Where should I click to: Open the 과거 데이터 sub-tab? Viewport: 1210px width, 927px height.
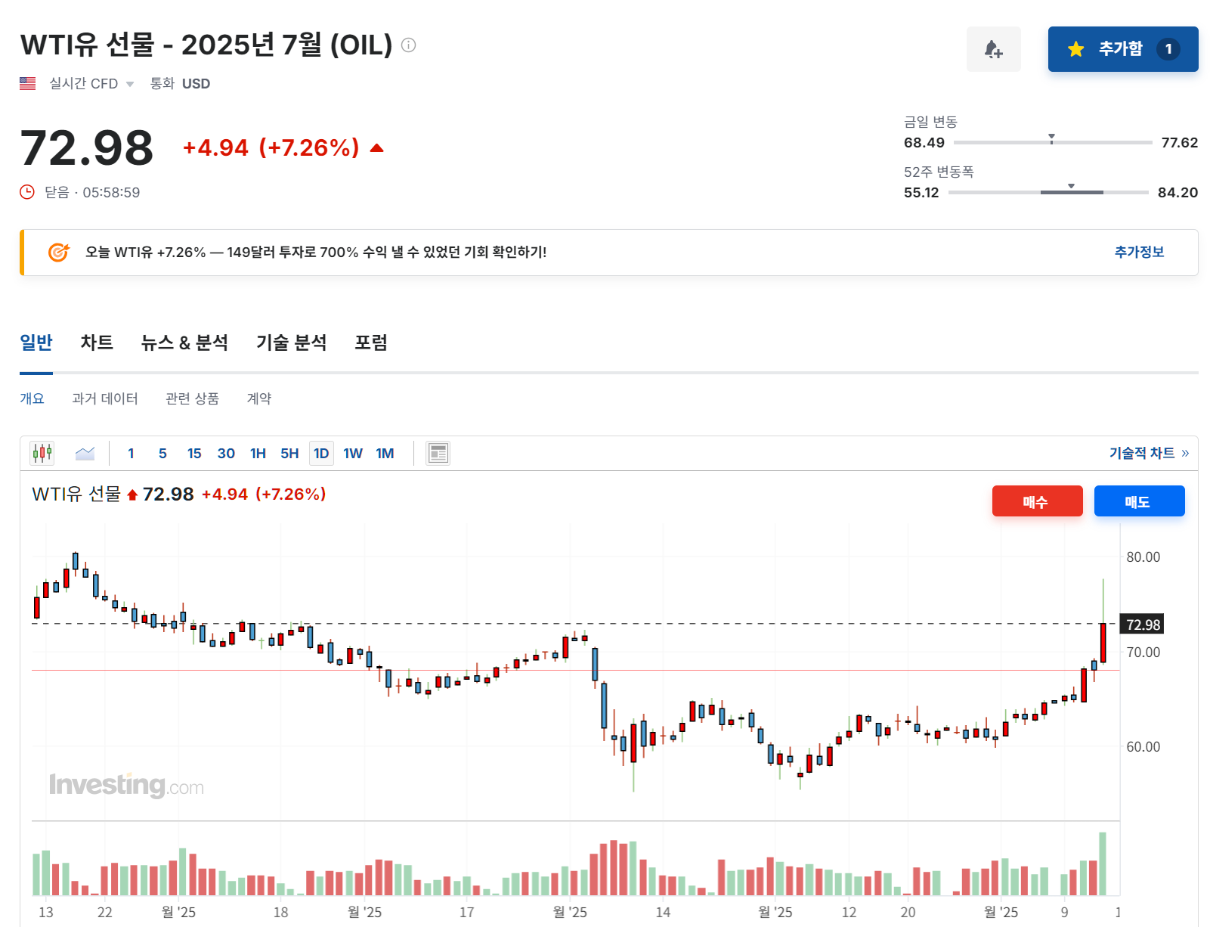coord(106,398)
